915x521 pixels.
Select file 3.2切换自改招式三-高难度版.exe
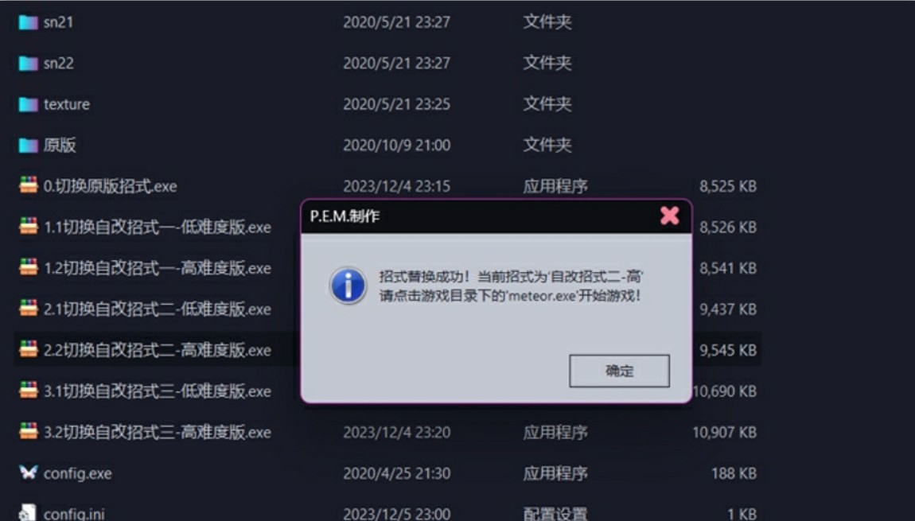point(157,433)
